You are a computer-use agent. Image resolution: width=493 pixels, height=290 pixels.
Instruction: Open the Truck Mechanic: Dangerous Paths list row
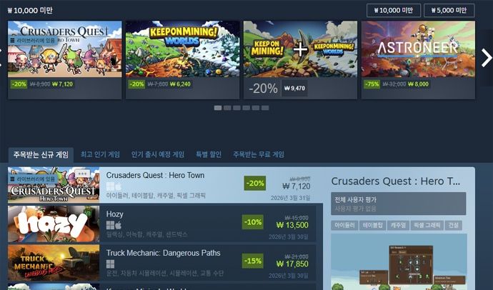click(162, 263)
